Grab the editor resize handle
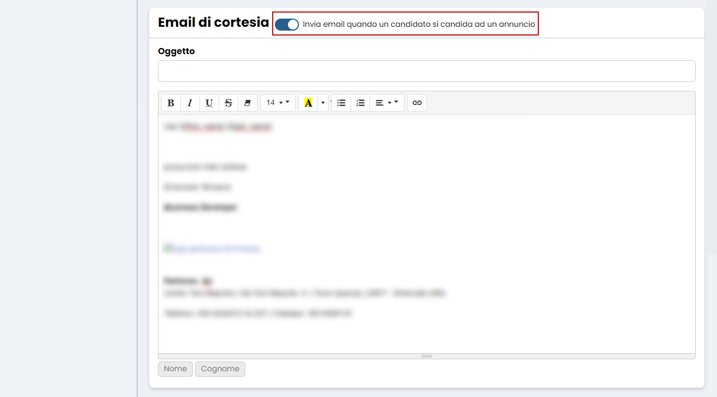 [x=426, y=355]
